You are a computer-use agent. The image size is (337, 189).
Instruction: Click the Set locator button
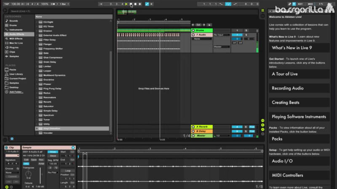tap(198, 25)
